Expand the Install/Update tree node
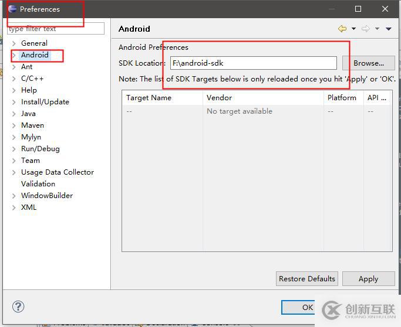The image size is (401, 327). pyautogui.click(x=14, y=102)
